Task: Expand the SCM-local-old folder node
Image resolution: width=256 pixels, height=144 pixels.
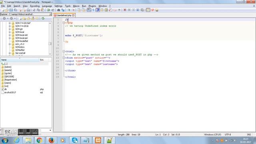Action: pos(10,35)
